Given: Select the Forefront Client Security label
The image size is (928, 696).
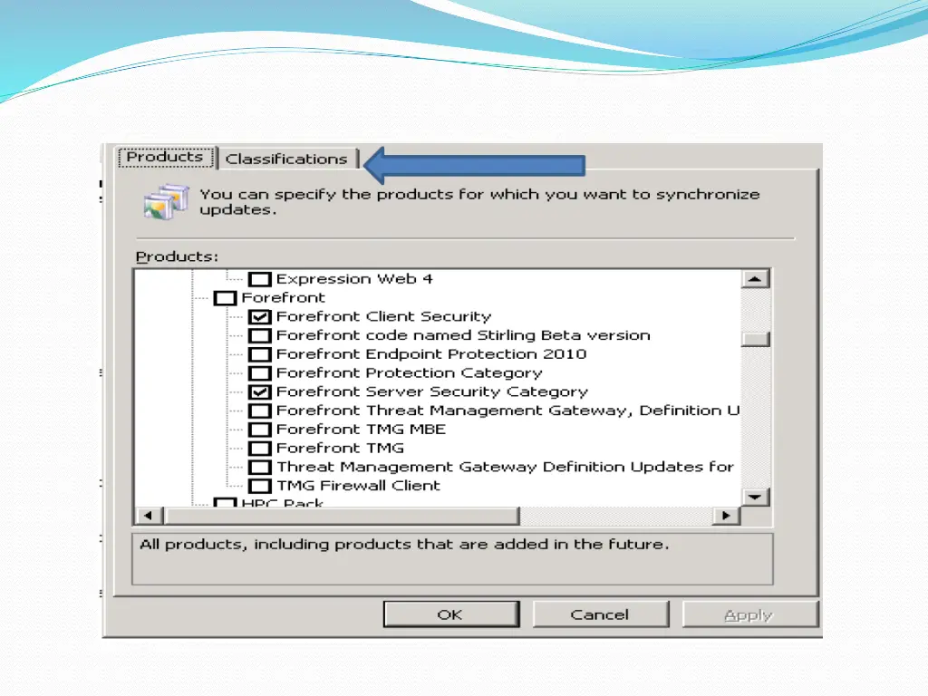Looking at the screenshot, I should [x=384, y=316].
